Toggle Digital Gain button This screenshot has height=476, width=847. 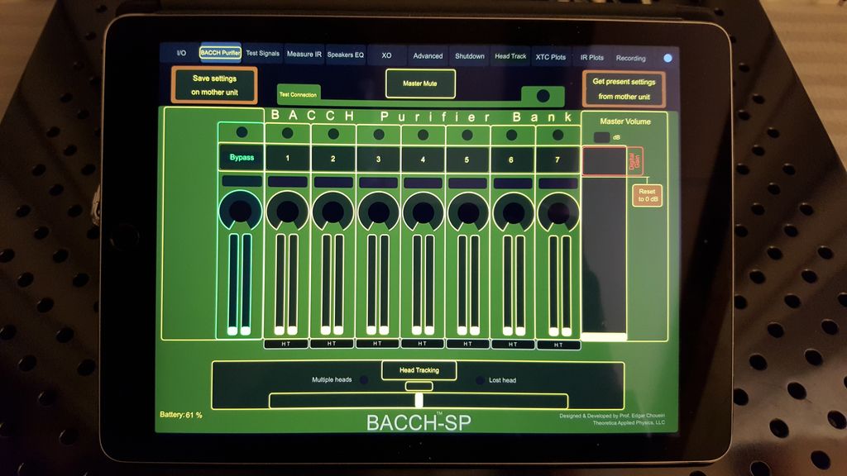[x=634, y=161]
